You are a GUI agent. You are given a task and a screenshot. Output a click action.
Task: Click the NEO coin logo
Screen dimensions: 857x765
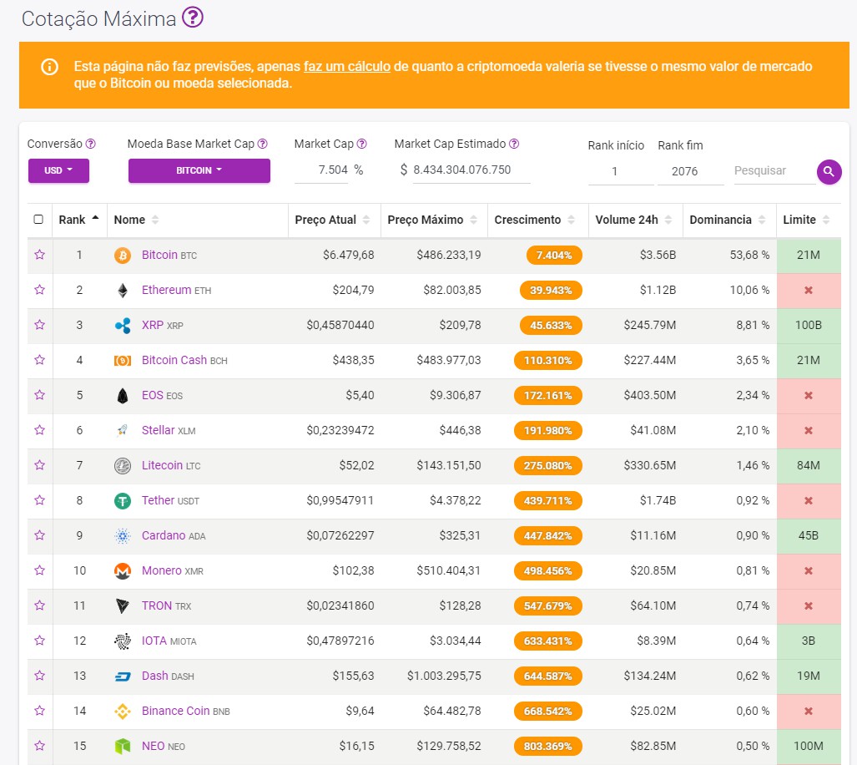point(123,747)
